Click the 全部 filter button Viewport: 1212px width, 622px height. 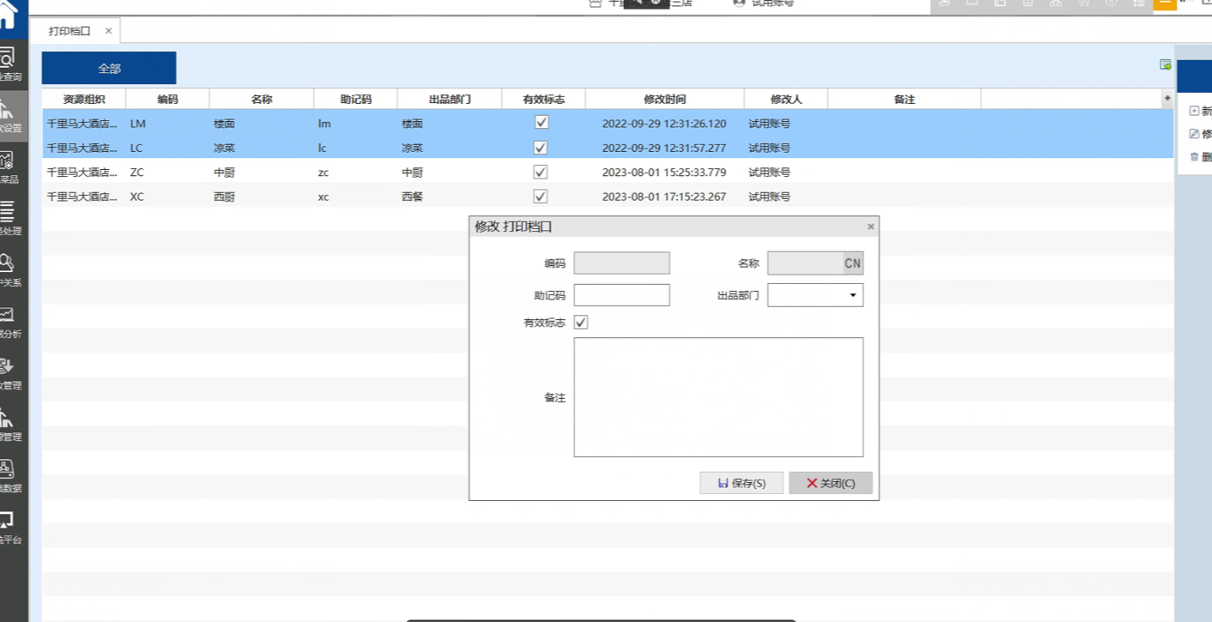(x=109, y=68)
